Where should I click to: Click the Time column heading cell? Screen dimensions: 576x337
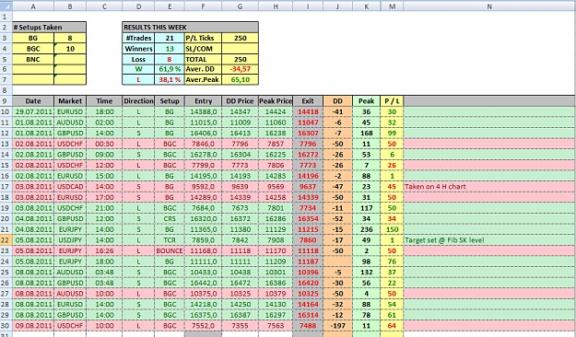(104, 101)
